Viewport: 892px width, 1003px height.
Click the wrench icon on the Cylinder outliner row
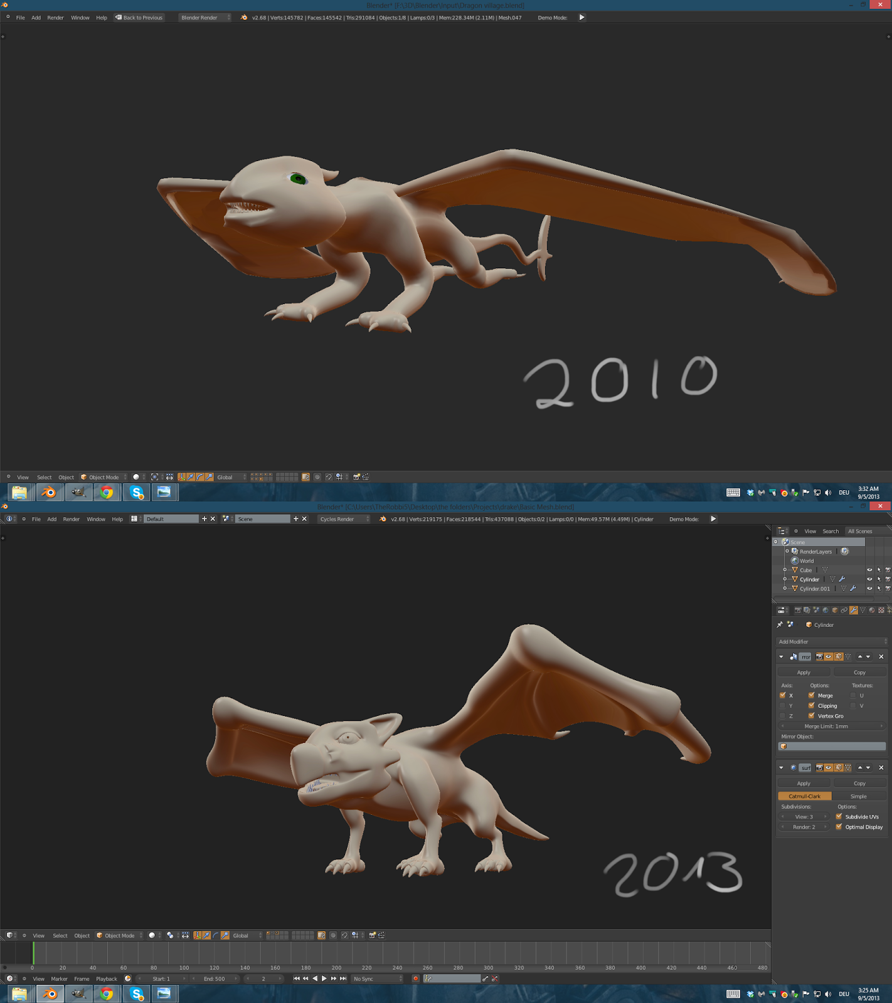point(842,579)
